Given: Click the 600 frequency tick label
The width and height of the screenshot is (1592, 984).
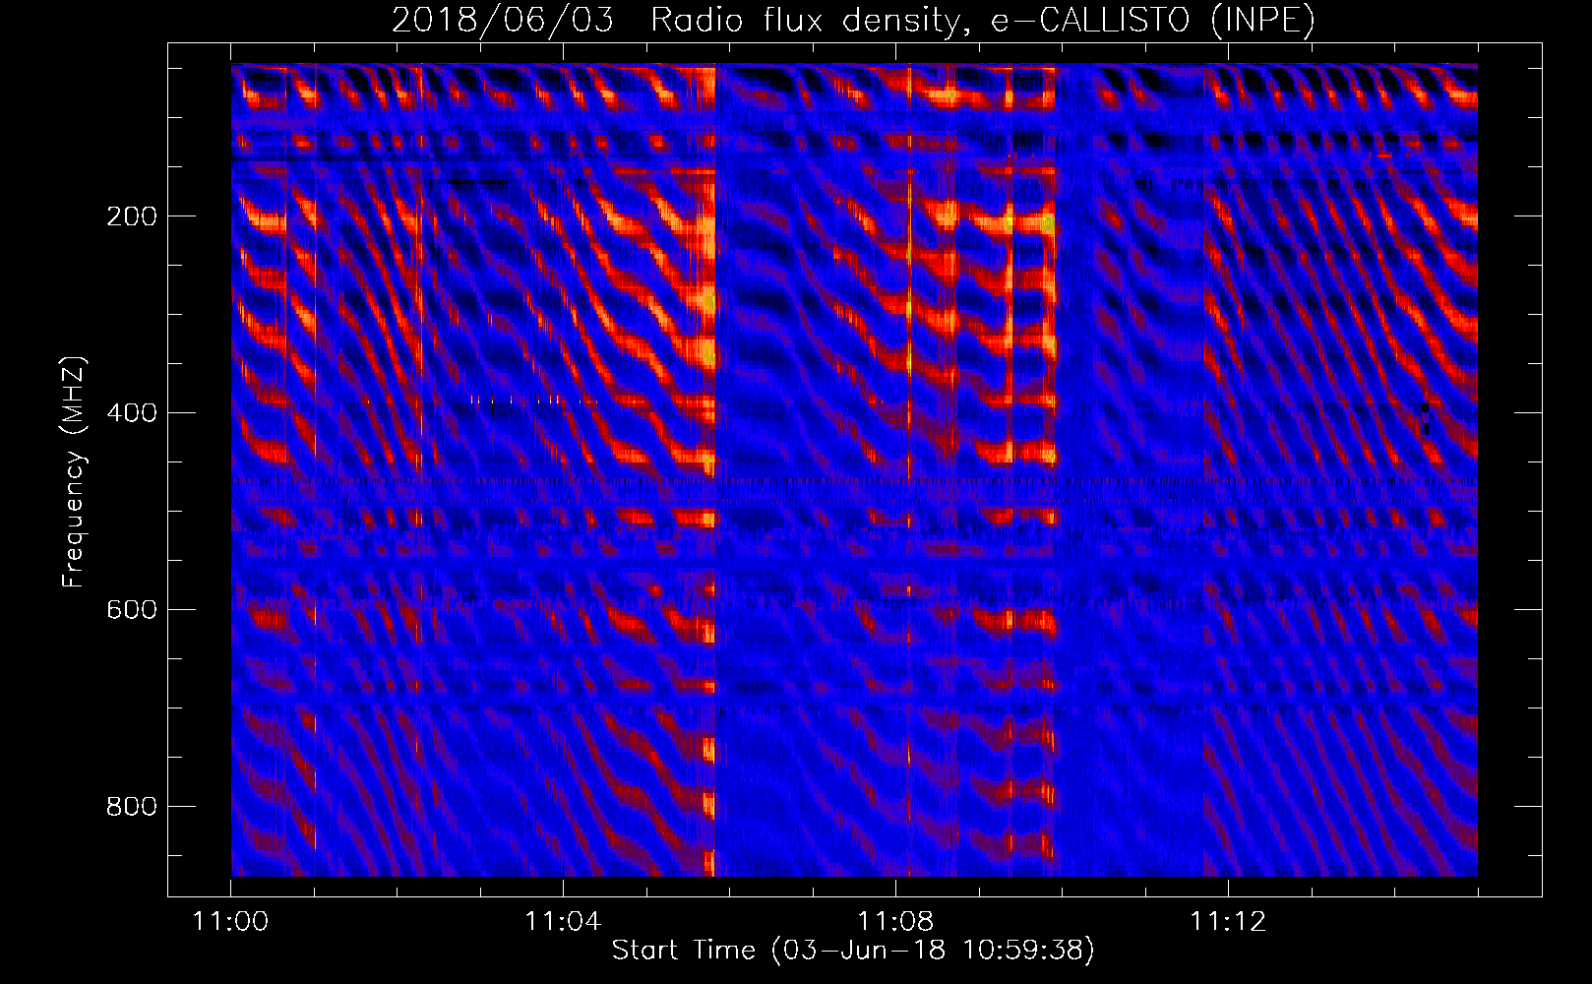Looking at the screenshot, I should (x=132, y=610).
